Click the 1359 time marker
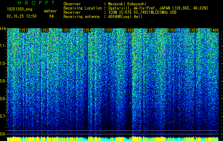223x141 pixels. coord(194,30)
